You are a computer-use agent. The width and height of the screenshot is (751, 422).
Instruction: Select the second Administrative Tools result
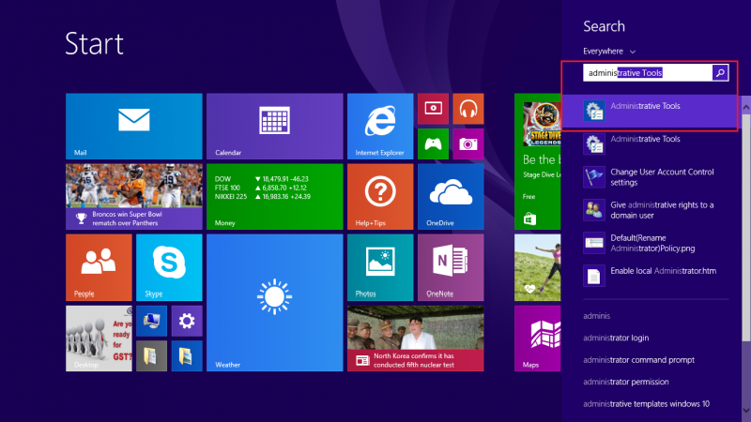click(x=651, y=144)
